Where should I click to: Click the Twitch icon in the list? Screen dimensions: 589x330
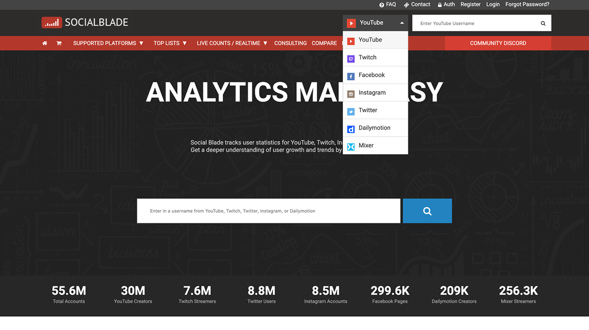click(351, 59)
